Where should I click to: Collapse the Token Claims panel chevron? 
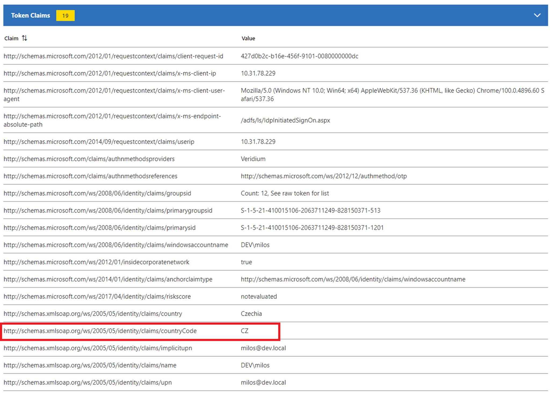[537, 15]
